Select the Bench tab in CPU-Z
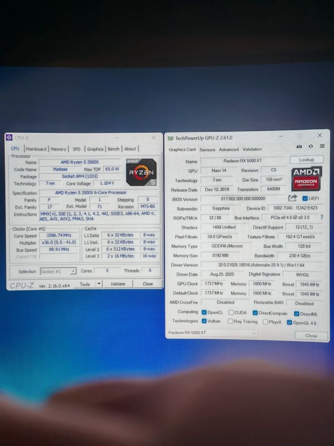The width and height of the screenshot is (334, 446). click(114, 149)
